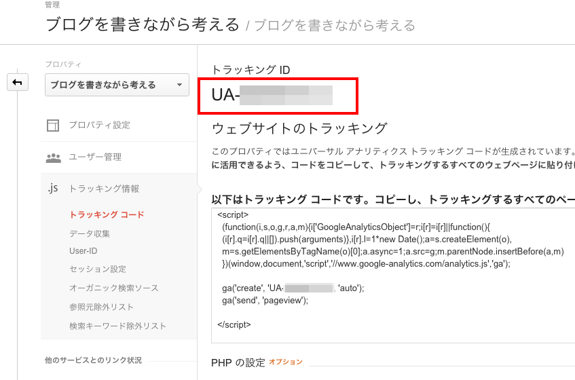This screenshot has width=575, height=380.
Task: Click the トラッキング ID heading
Action: coord(251,70)
